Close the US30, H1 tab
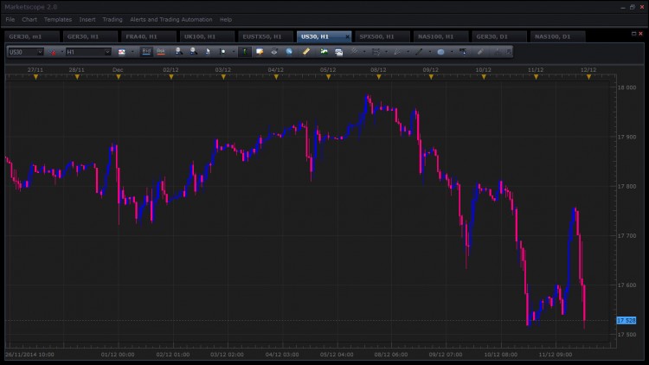This screenshot has width=649, height=365. 347,37
